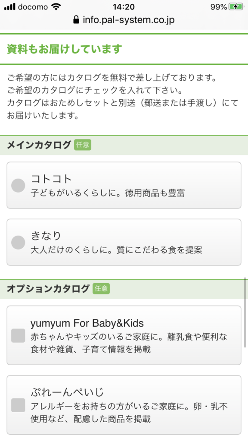Check the ぷれーんぺいじ catalog checkbox
248x442 pixels.
coord(18,405)
